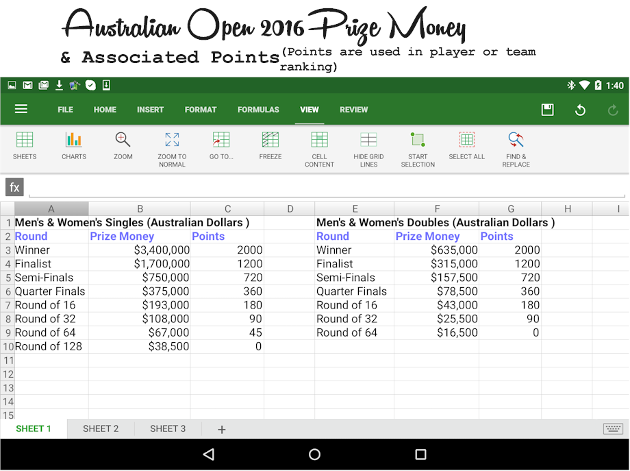Screen dimensions: 630x471
Task: Switch to SHEET 3 tab
Action: pyautogui.click(x=168, y=428)
